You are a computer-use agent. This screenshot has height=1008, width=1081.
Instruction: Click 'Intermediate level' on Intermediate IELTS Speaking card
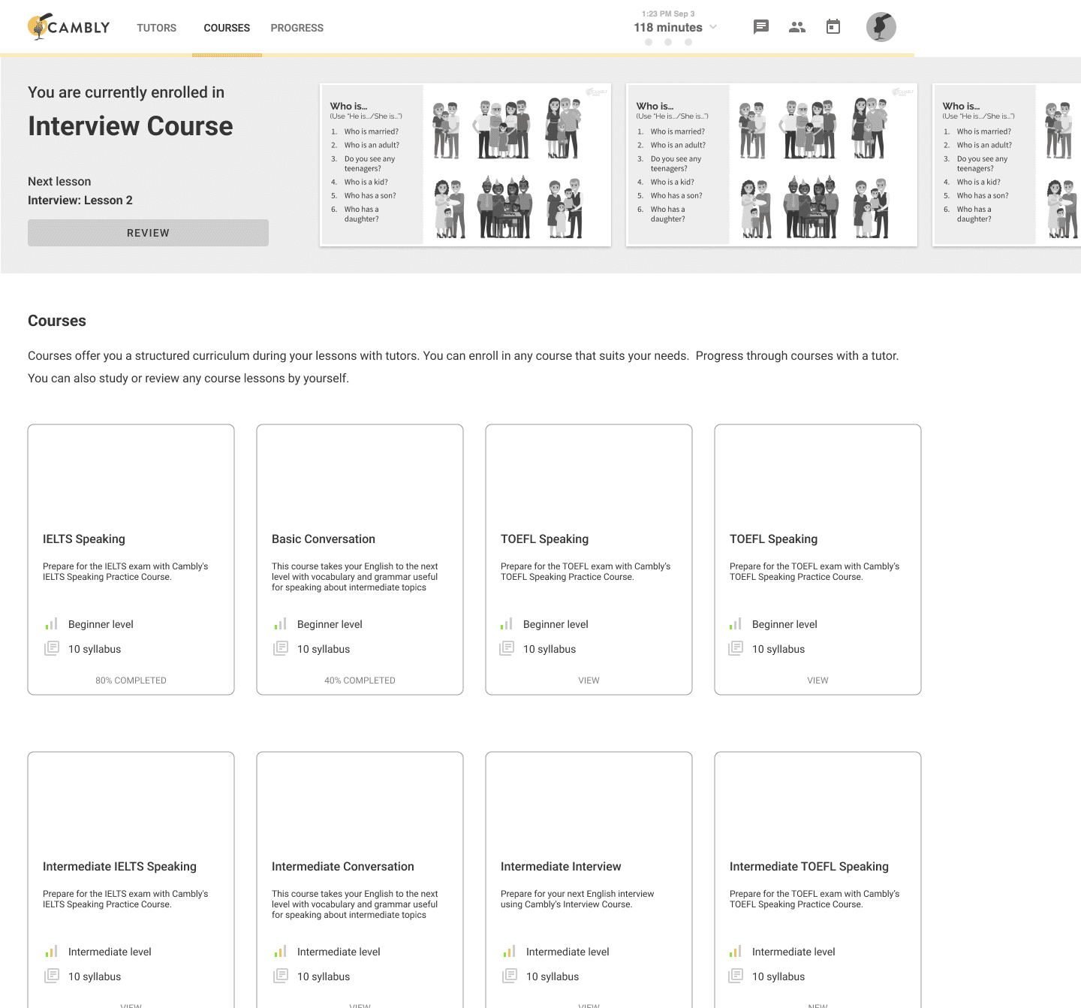point(110,952)
